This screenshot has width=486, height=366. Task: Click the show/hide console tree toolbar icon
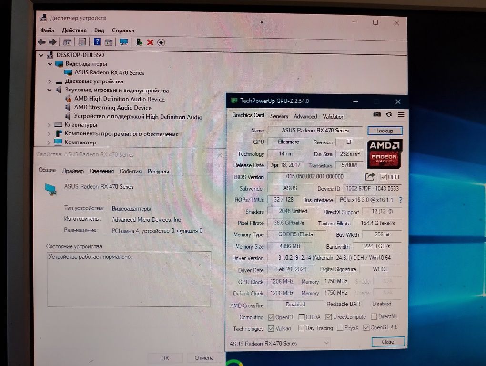click(67, 42)
